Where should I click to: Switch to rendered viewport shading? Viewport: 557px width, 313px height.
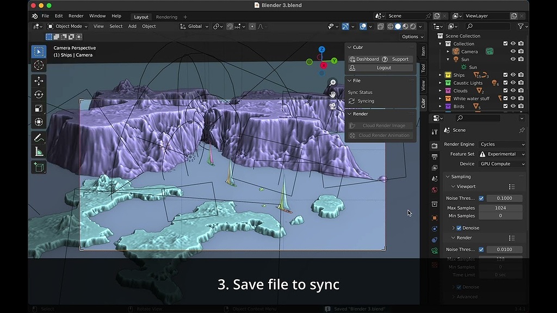pyautogui.click(x=413, y=27)
